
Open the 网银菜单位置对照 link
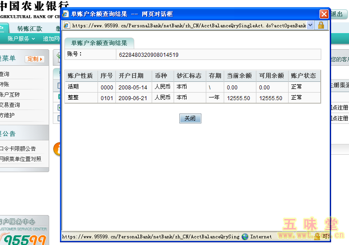21,159
